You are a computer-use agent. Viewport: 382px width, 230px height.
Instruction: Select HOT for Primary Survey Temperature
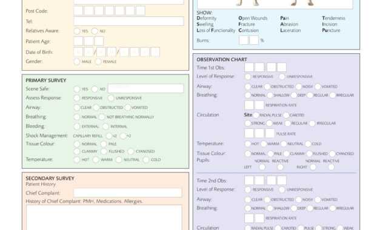(x=77, y=160)
